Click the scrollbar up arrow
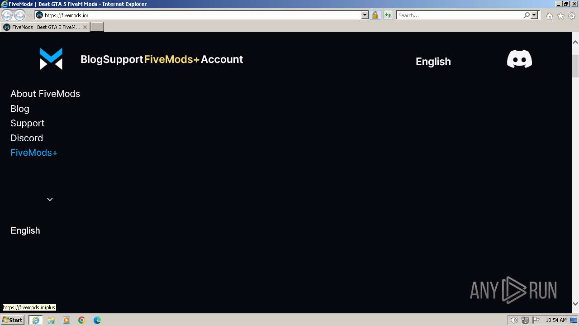 pos(575,42)
